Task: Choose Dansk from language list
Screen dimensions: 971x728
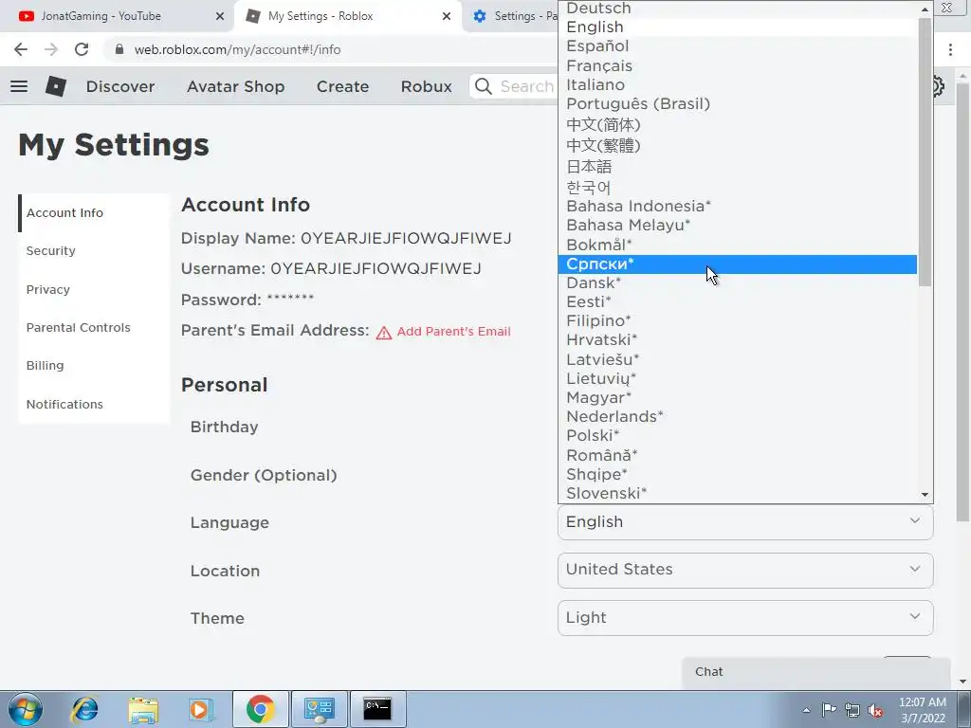Action: point(737,282)
